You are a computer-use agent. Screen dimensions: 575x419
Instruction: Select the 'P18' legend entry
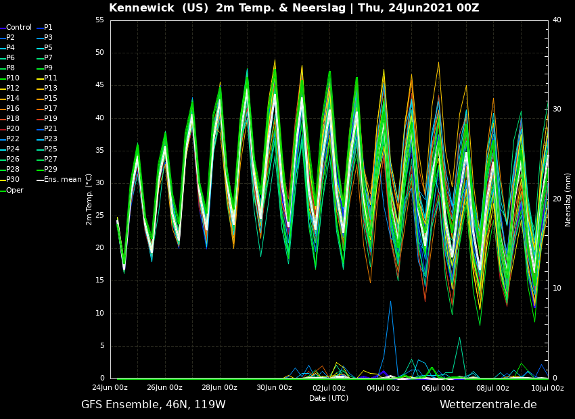click(x=10, y=119)
